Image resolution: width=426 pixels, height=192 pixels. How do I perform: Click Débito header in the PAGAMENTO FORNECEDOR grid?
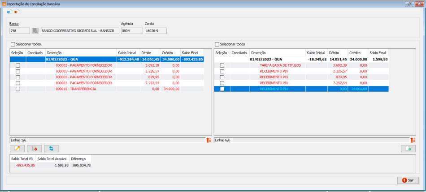click(x=150, y=53)
